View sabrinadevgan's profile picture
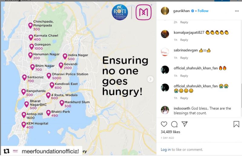 [165, 52]
